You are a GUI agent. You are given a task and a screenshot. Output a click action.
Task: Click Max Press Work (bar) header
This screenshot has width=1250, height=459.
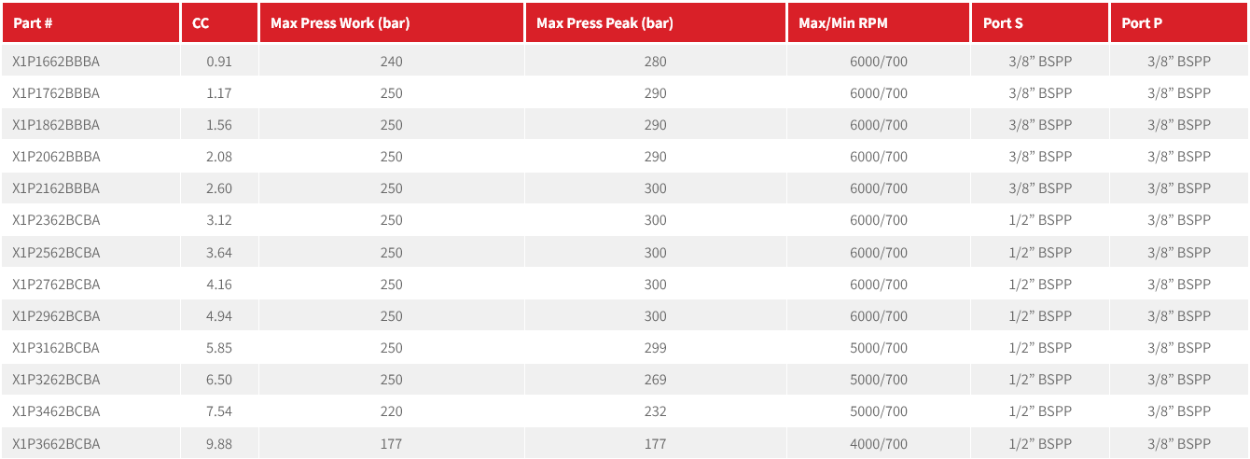coord(340,23)
